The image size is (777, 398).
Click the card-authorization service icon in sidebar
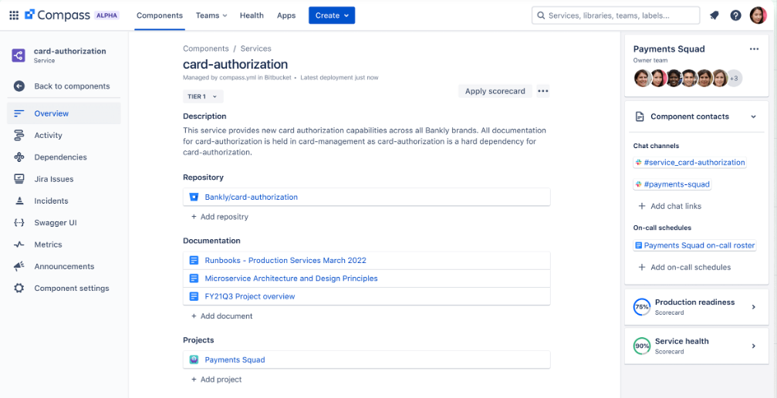pyautogui.click(x=19, y=55)
